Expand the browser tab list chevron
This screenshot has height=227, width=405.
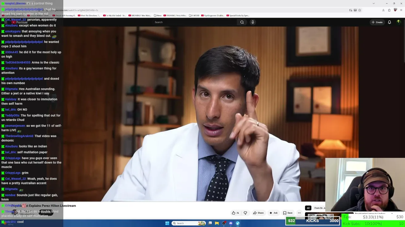pyautogui.click(x=374, y=3)
